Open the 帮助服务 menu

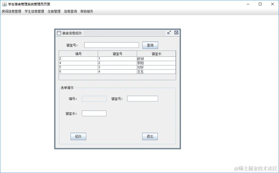[x=87, y=11]
